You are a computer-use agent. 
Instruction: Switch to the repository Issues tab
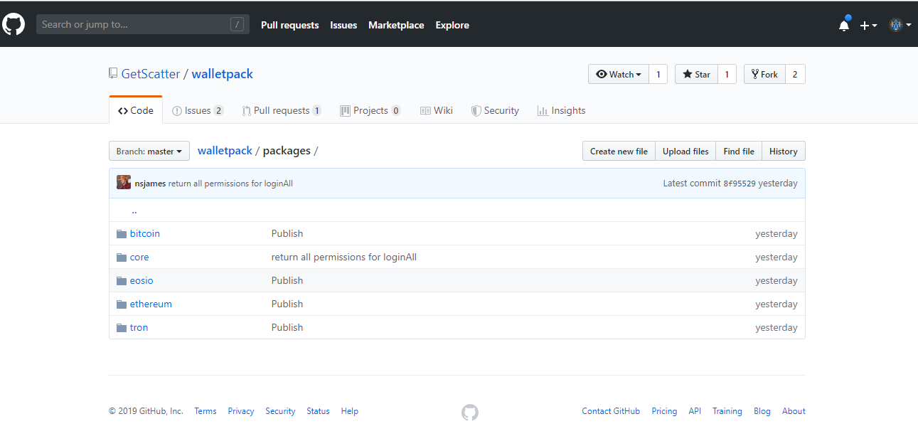(198, 110)
